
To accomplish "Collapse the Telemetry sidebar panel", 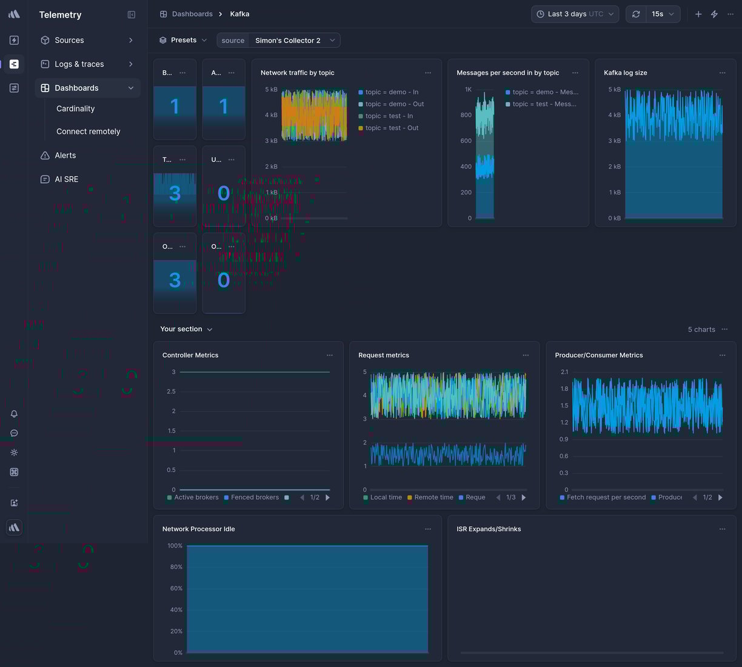I will tap(132, 15).
